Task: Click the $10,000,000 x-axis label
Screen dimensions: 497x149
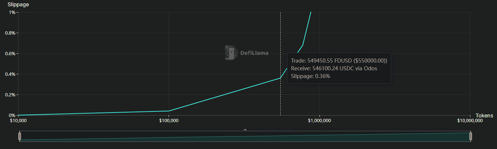Action: click(x=470, y=121)
